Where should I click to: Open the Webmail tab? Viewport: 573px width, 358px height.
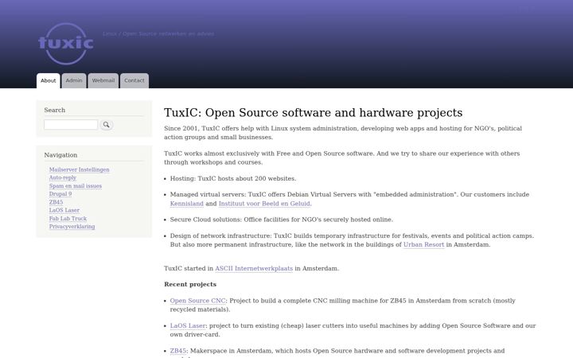pyautogui.click(x=103, y=80)
